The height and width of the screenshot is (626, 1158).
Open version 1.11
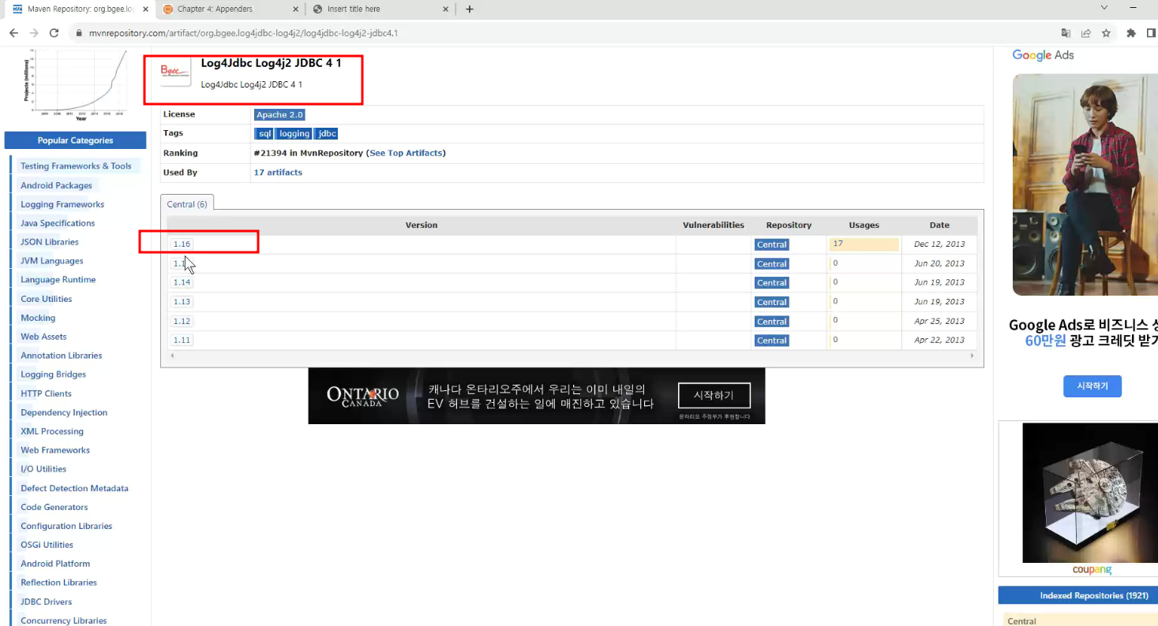(182, 340)
